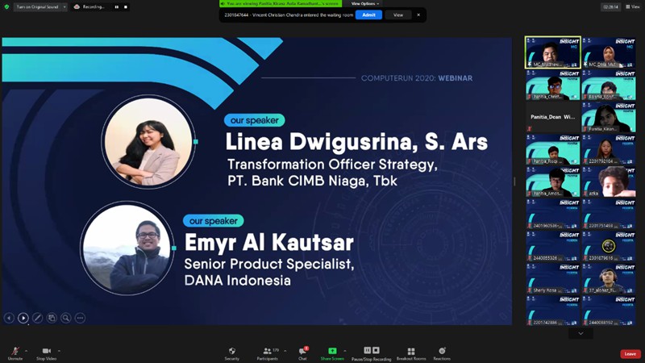Open more slide show options (three dots)
The image size is (645, 363).
80,318
